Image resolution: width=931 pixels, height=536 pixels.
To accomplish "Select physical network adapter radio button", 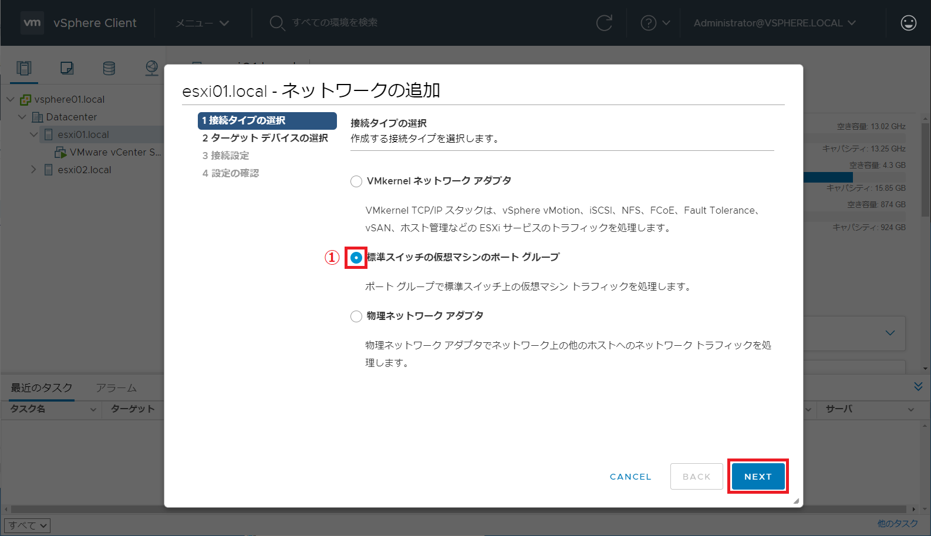I will coord(356,316).
